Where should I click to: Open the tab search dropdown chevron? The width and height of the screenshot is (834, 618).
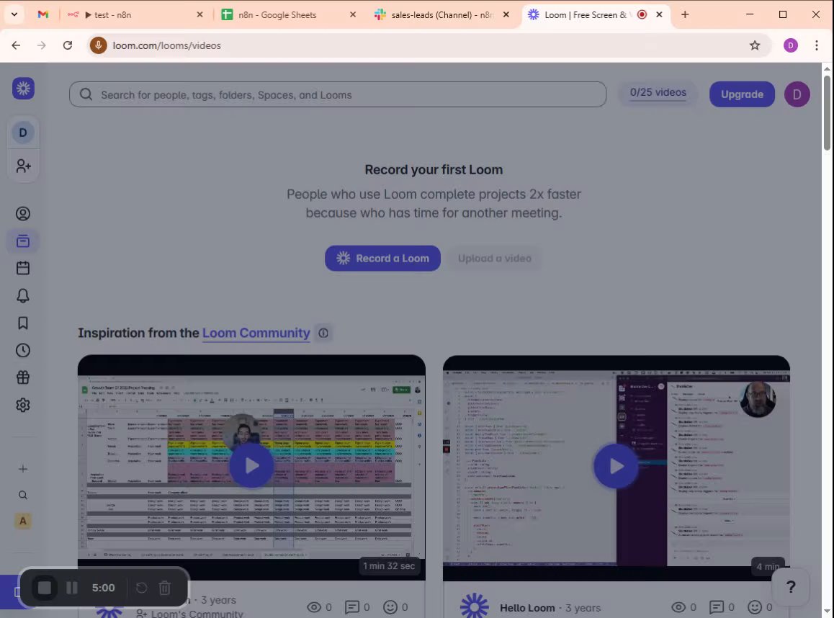[14, 15]
